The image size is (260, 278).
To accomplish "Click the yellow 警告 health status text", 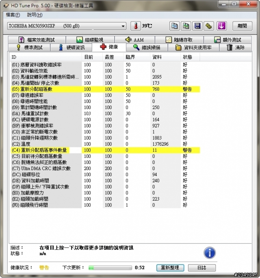I will click(44, 267).
